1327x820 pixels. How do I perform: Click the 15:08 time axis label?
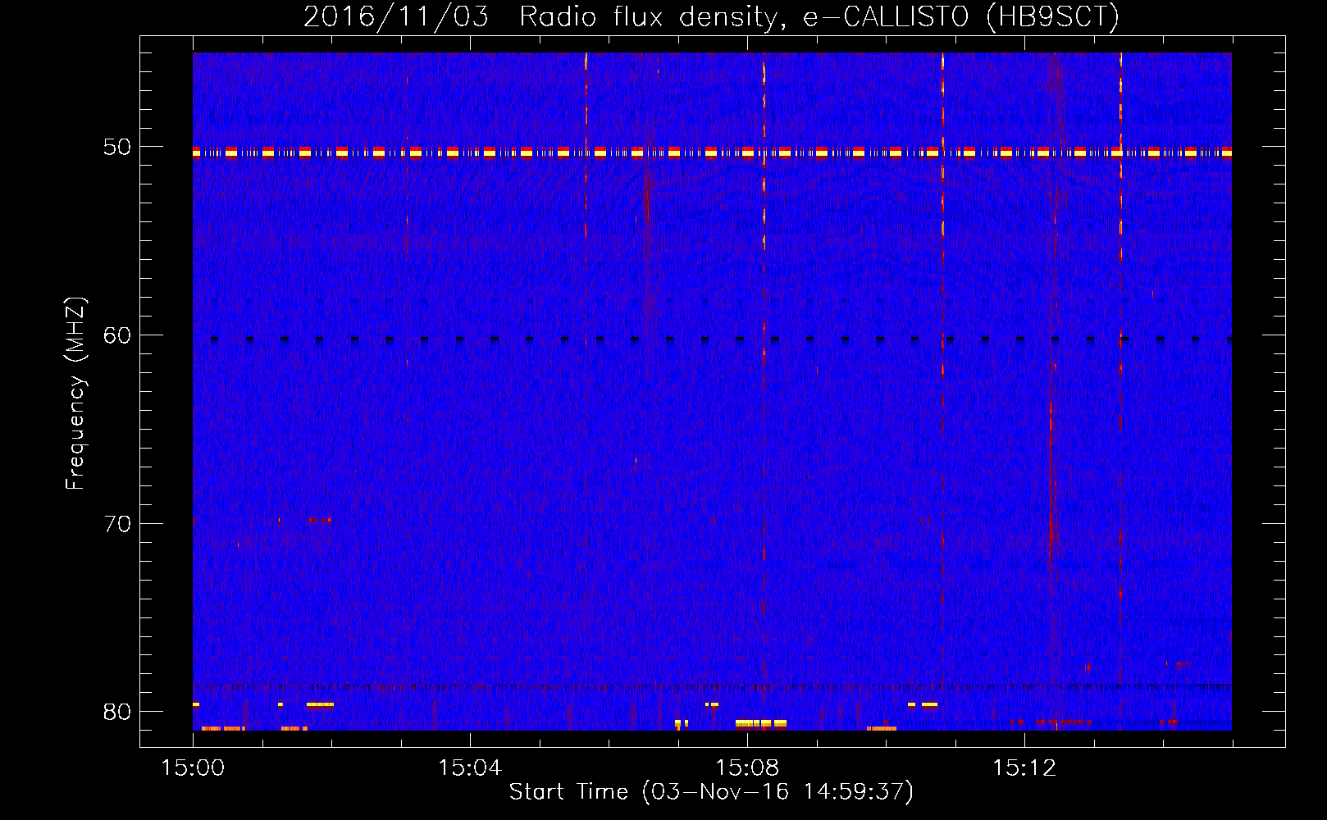[x=747, y=768]
